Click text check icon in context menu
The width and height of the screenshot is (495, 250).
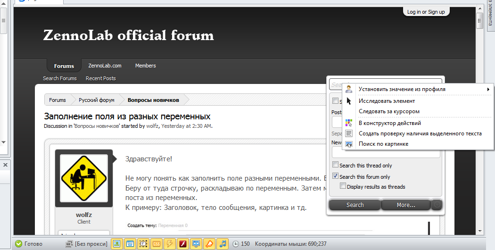pyautogui.click(x=349, y=133)
